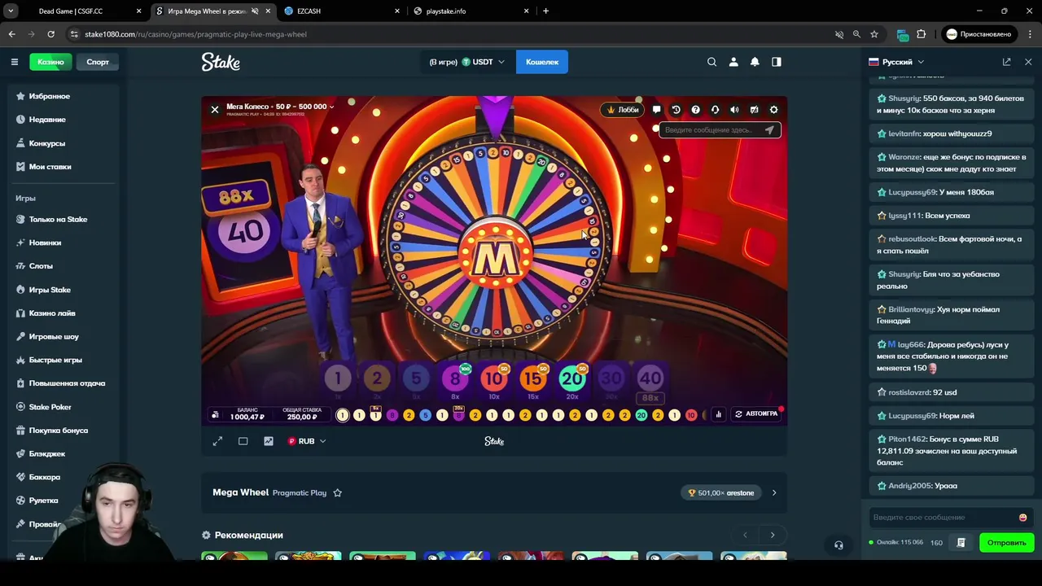Open the game help question mark
The height and width of the screenshot is (586, 1042).
[695, 110]
